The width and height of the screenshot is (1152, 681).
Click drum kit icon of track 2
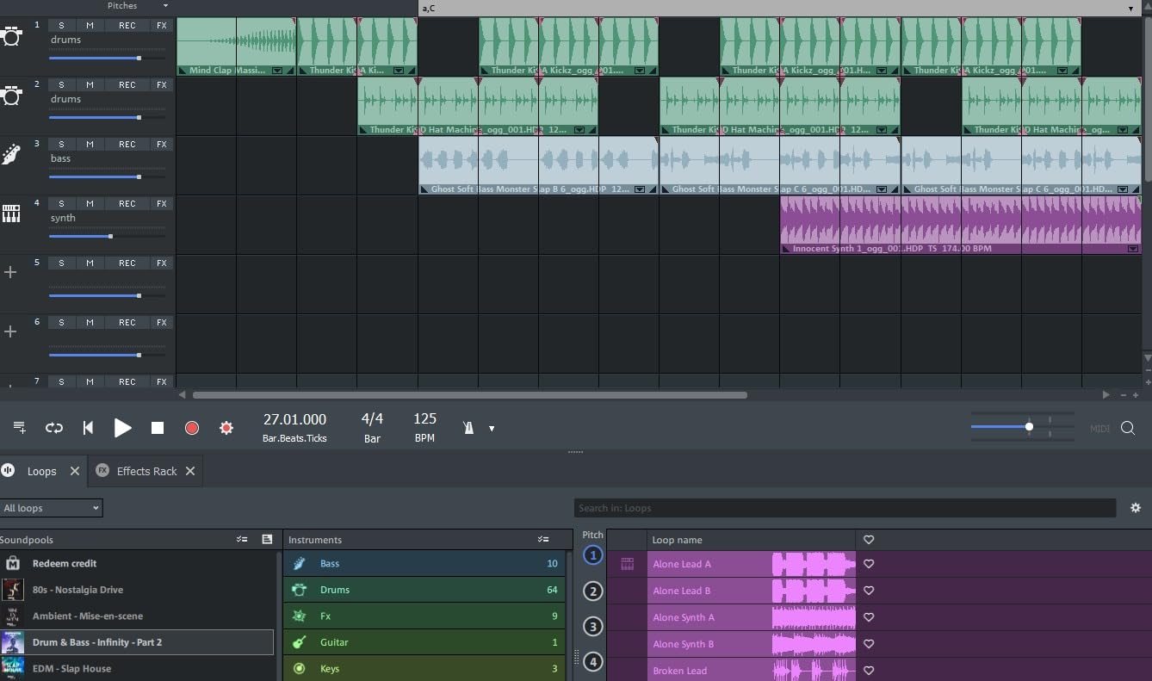click(x=11, y=96)
